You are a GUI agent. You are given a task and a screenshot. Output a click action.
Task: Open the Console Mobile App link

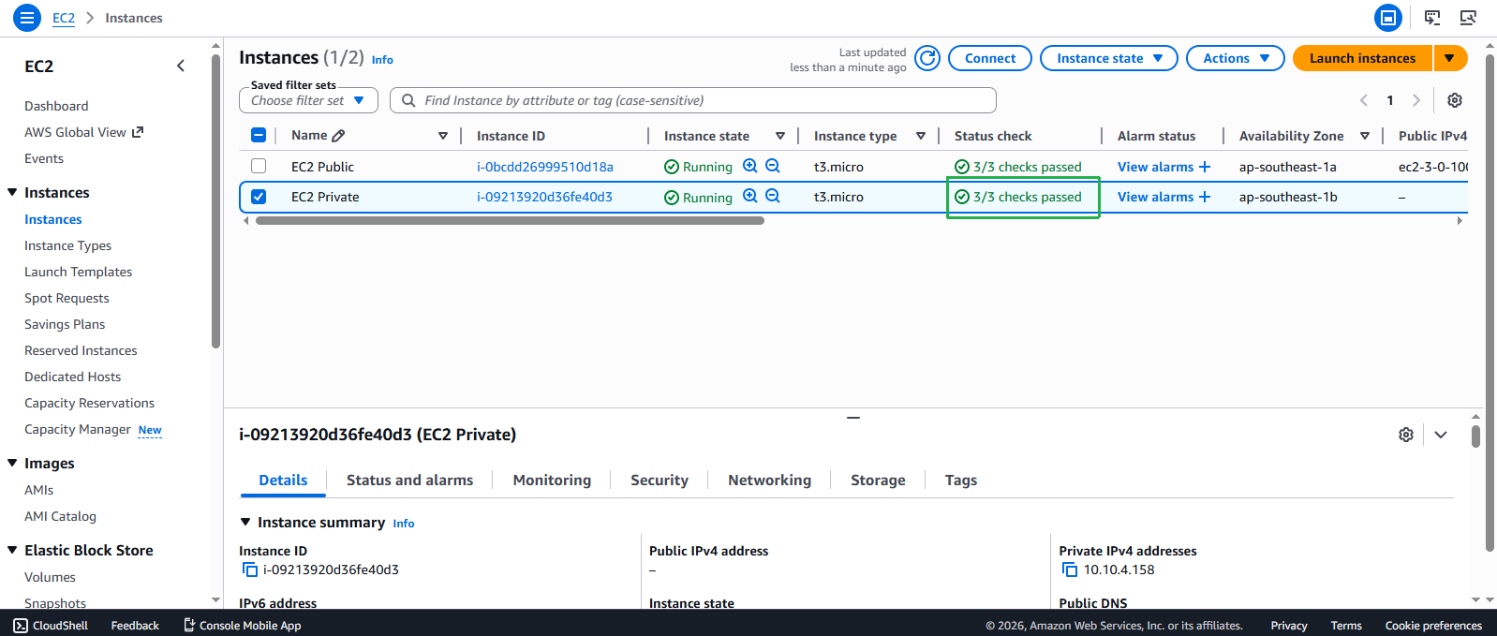[x=242, y=626]
